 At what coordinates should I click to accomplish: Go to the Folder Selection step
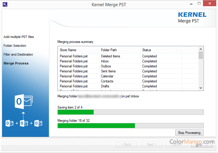pyautogui.click(x=15, y=46)
